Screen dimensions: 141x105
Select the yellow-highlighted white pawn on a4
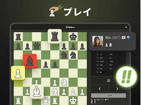tap(18, 73)
